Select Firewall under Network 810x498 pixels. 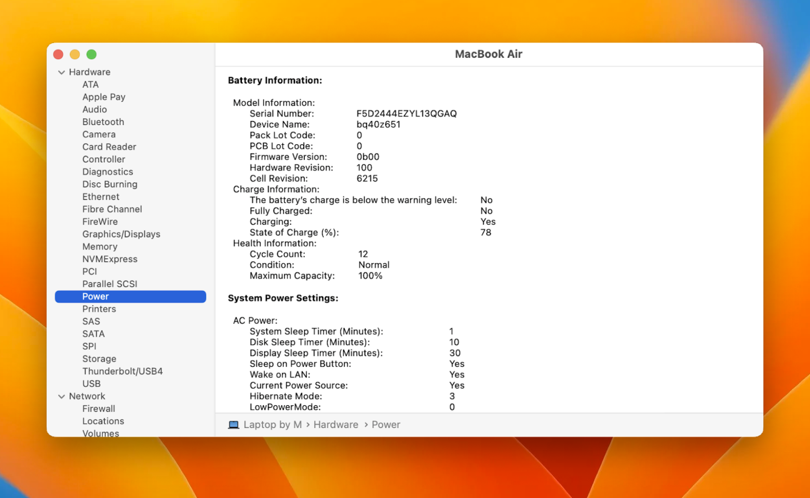(x=99, y=408)
